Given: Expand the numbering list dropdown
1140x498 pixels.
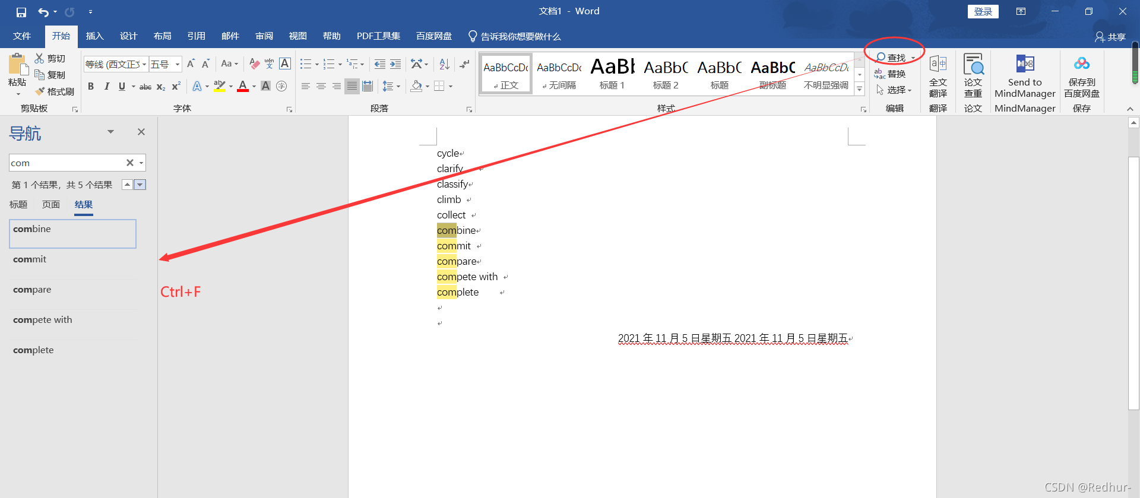Looking at the screenshot, I should (x=340, y=64).
